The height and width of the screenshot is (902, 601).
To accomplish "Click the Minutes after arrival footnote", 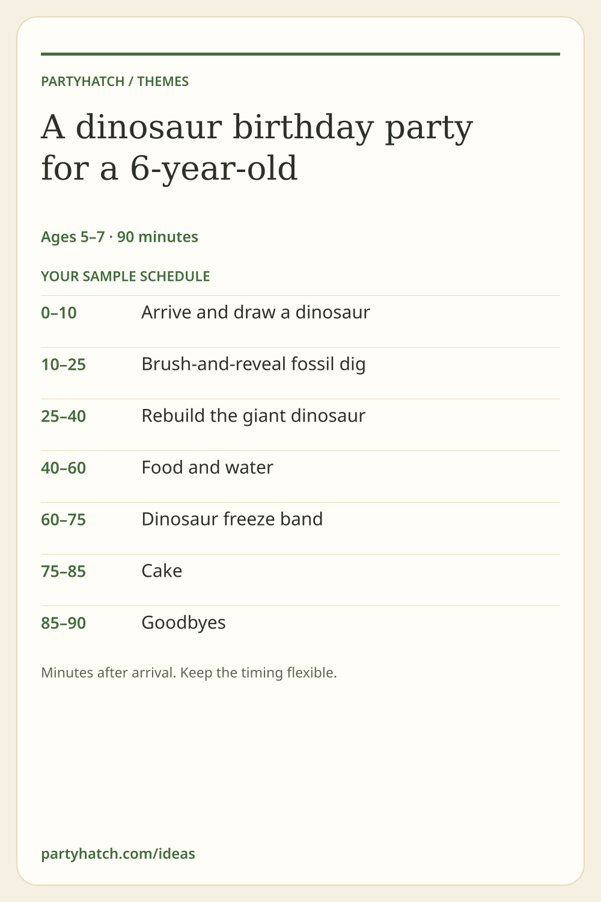I will [x=189, y=672].
